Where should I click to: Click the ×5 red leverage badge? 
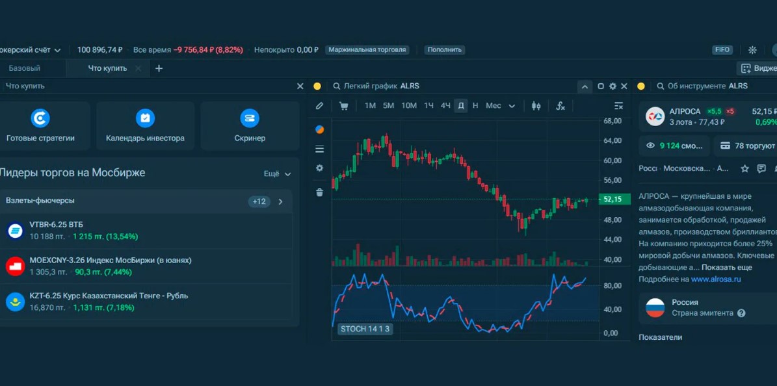pyautogui.click(x=730, y=112)
